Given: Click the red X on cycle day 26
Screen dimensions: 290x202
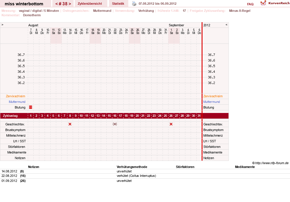Looking at the screenshot, I should pyautogui.click(x=171, y=124).
